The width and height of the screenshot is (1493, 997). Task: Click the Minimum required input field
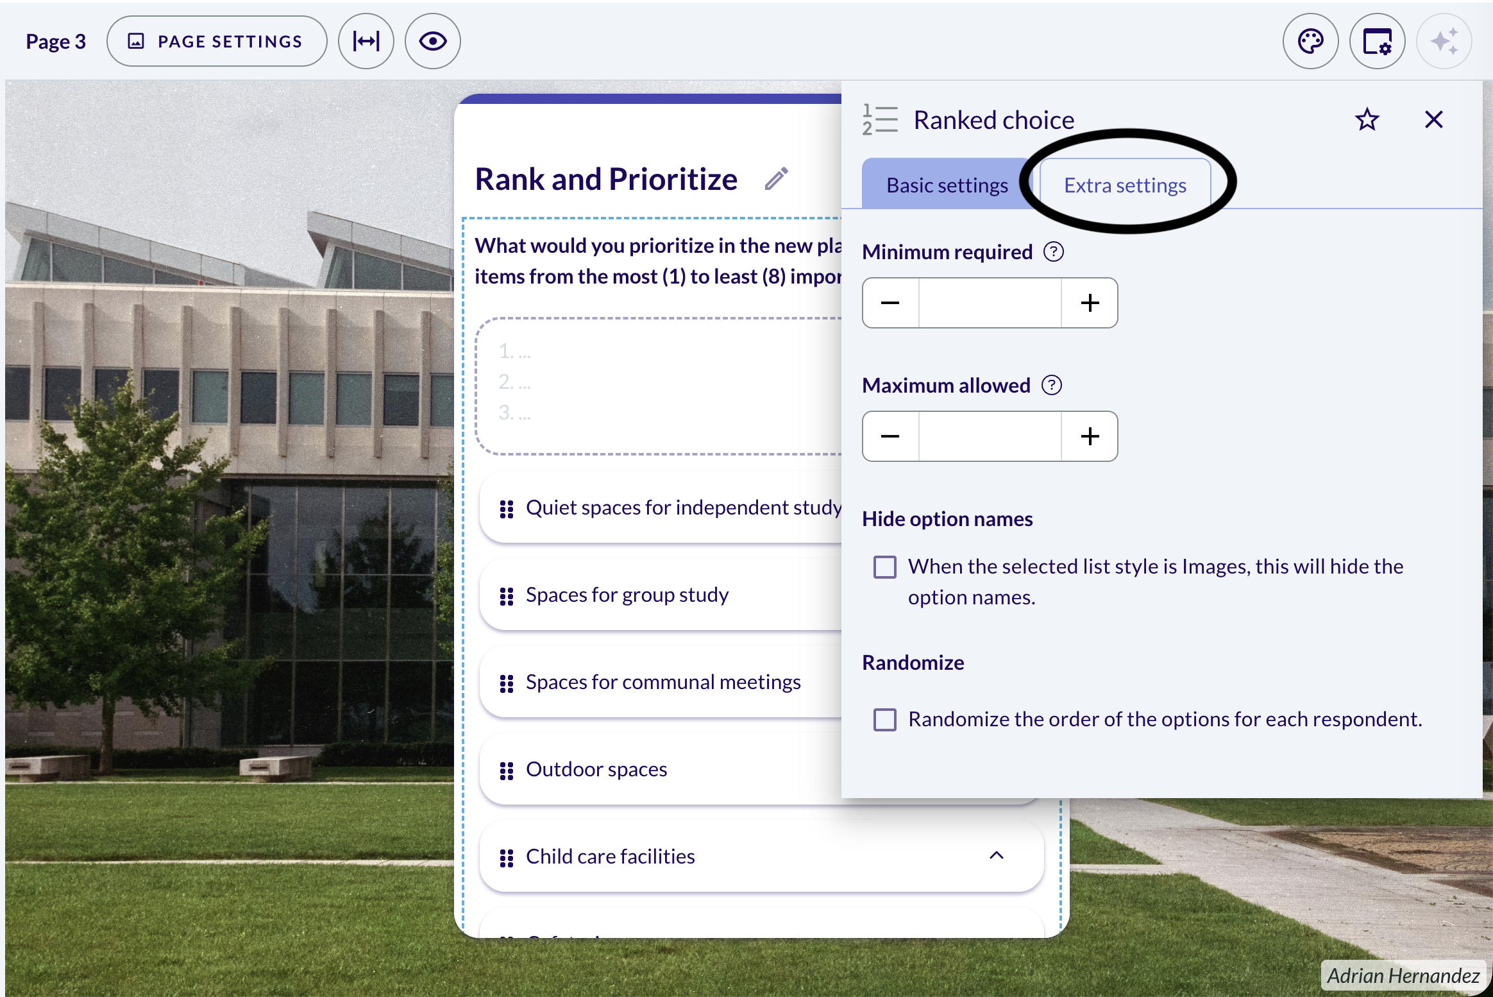point(990,303)
